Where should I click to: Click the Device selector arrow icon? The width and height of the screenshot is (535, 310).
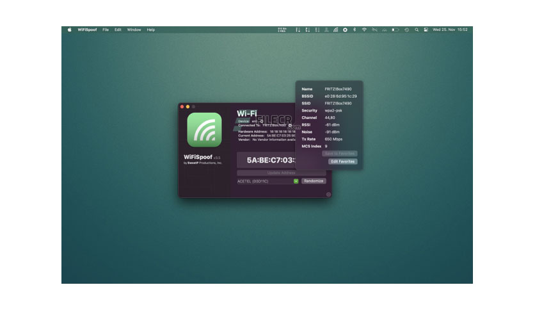(262, 121)
